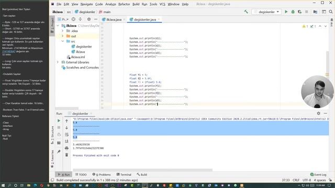Close the degiskenler.java editor tab

[159, 19]
